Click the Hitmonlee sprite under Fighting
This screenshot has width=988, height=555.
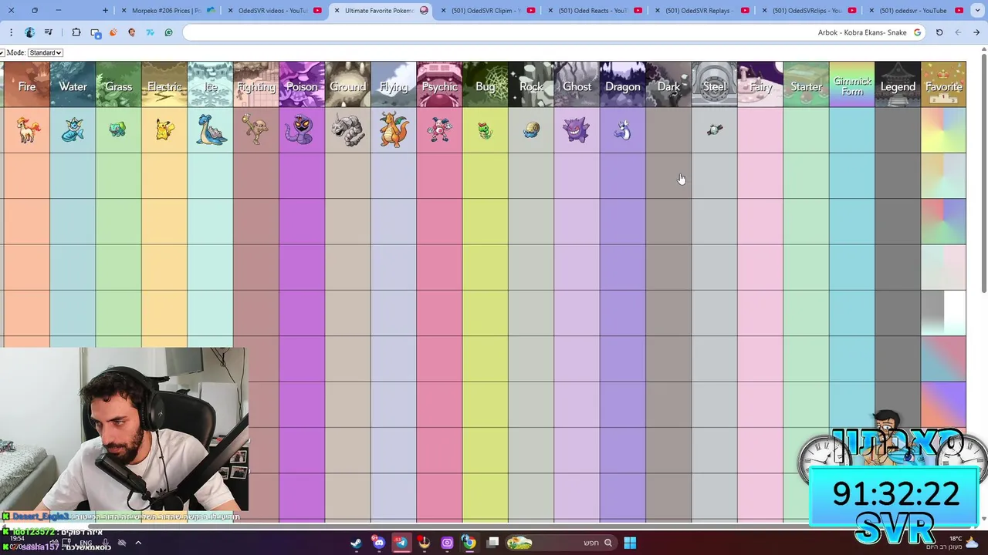click(x=255, y=129)
